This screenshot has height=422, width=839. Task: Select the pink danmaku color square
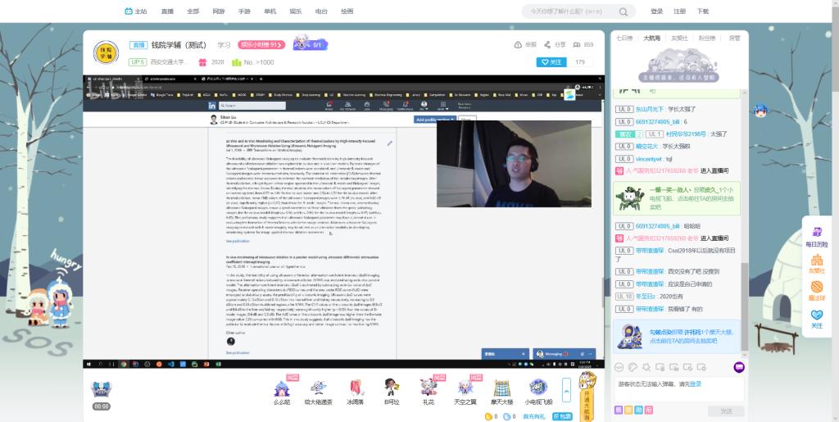(x=649, y=411)
